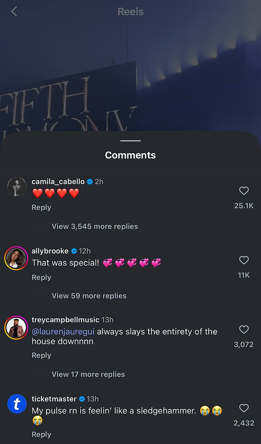Viewport: 261px width, 444px height.
Task: Reply to treycampbellmusic's comment
Action: 42,355
